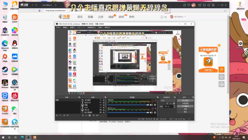Go to 直播 tab on Douyu site
Screen dimensions: 248x140
click(x=90, y=17)
